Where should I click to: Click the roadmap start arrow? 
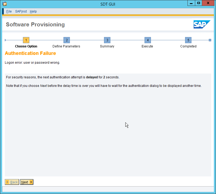[x=5, y=40]
